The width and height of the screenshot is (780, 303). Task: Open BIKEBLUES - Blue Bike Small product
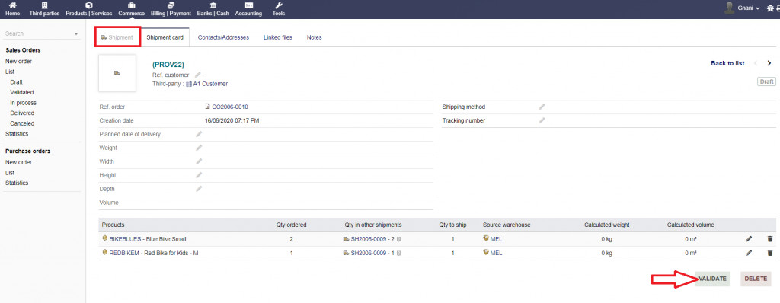148,239
